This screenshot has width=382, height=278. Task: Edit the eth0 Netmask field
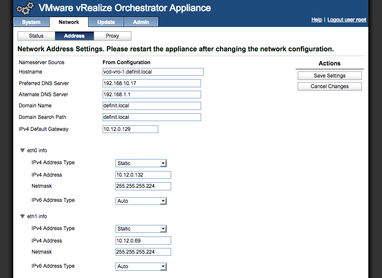[x=143, y=186]
